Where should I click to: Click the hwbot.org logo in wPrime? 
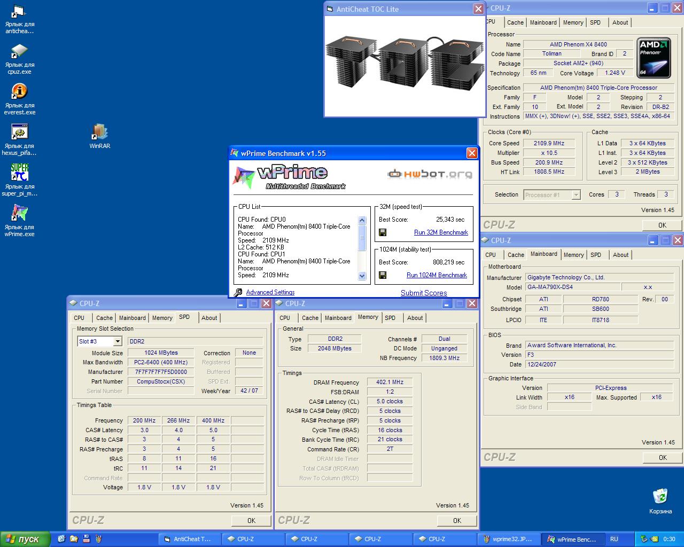[430, 174]
